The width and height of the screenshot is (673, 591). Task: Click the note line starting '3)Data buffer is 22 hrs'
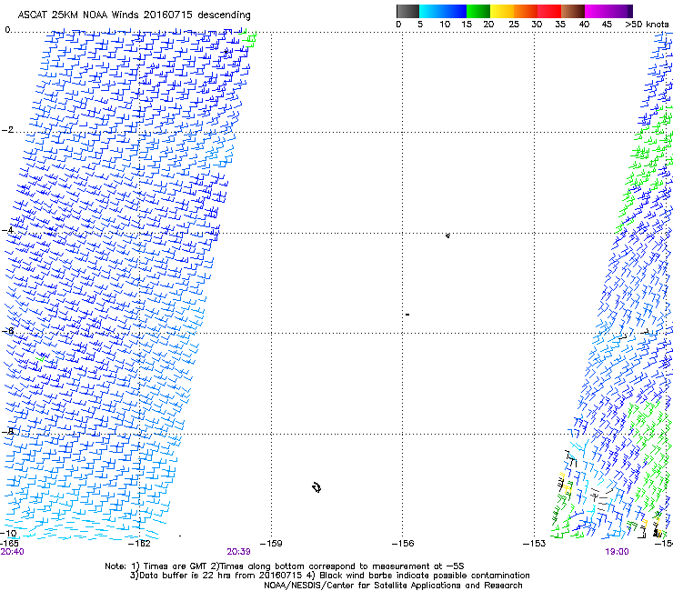329,576
